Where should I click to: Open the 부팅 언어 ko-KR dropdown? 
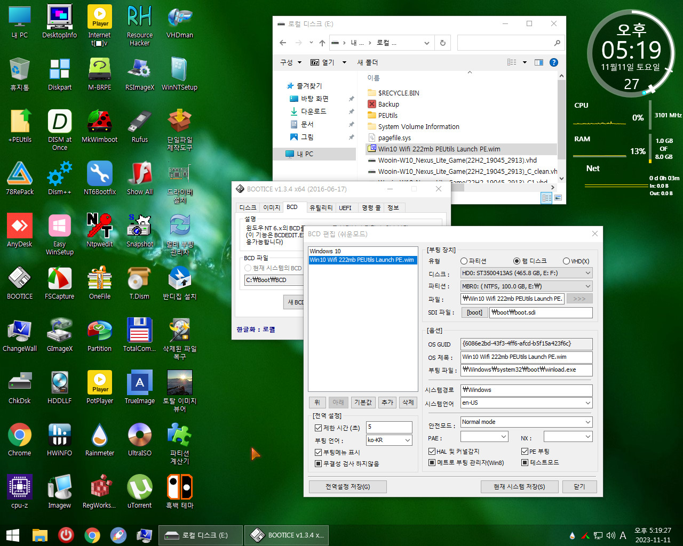click(407, 440)
